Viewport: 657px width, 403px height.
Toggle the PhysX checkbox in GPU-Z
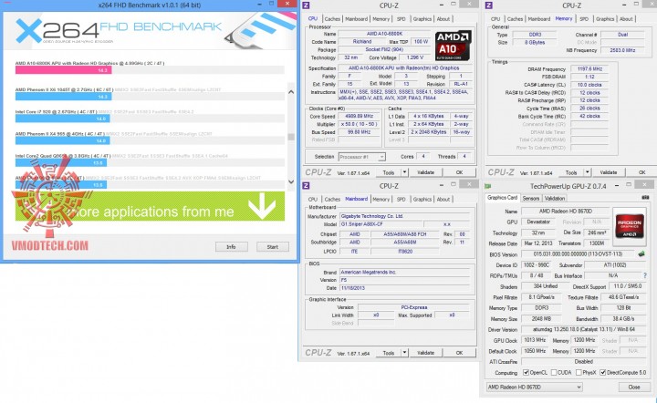[x=579, y=372]
